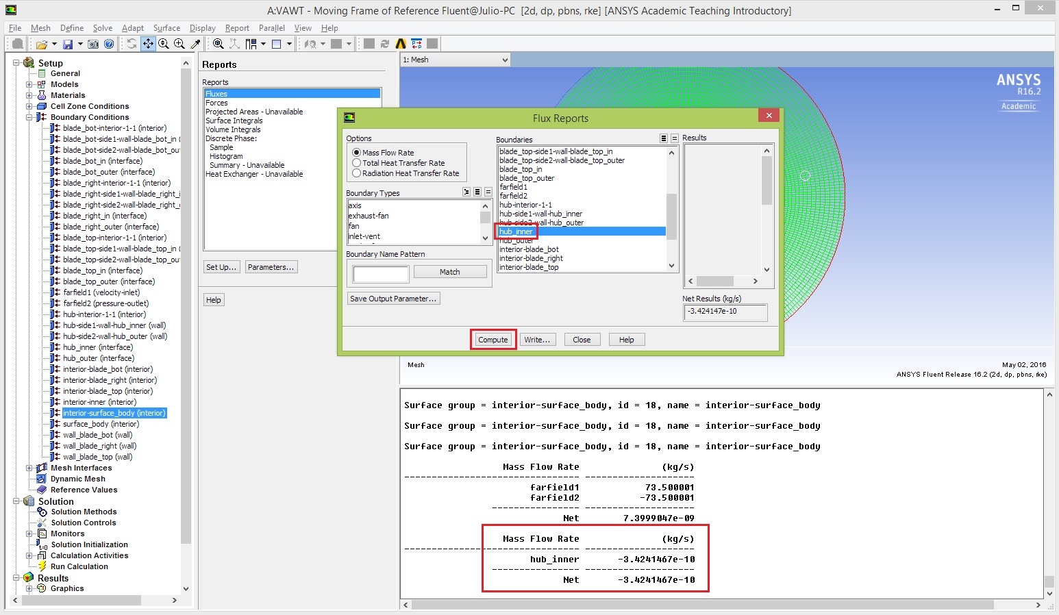Open the Surface menu
This screenshot has height=615, width=1059.
(166, 28)
